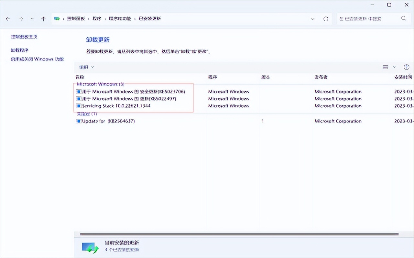Screen dimensions: 414x258
Task: Click the refresh icon in the address bar
Action: (326, 19)
